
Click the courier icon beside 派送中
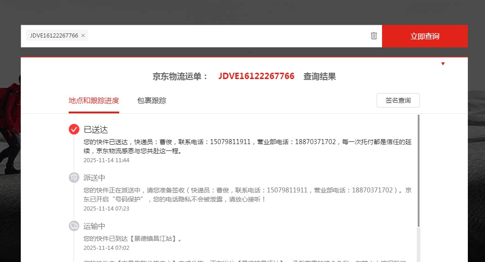click(x=74, y=178)
